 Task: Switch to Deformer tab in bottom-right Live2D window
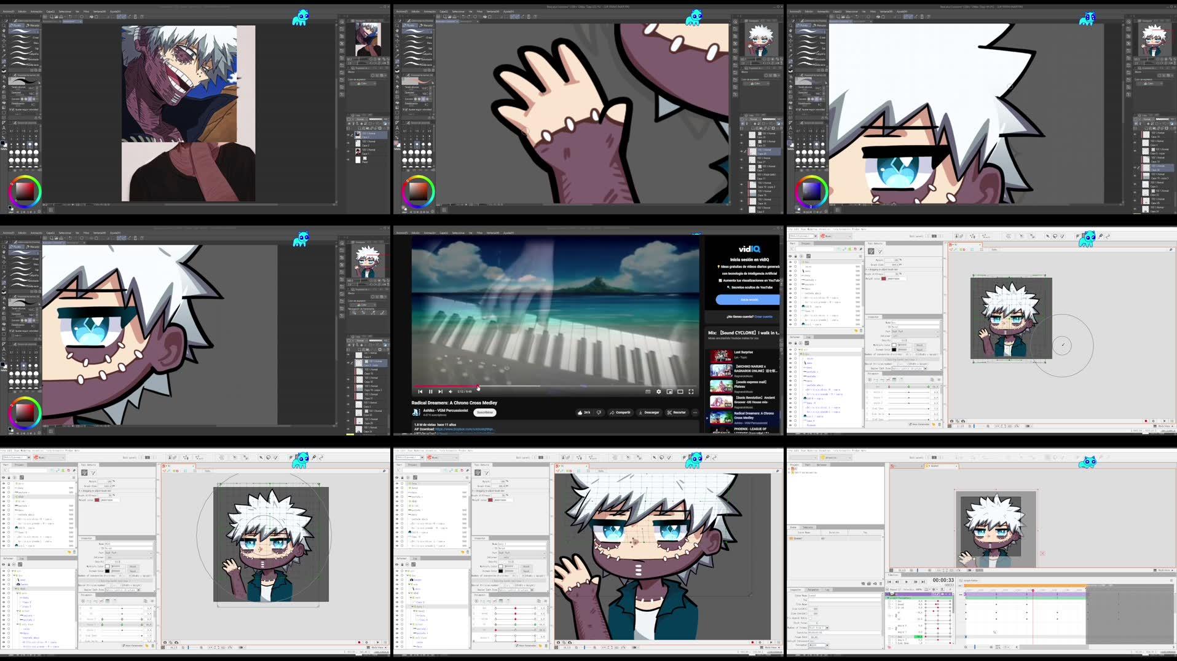coord(822,465)
